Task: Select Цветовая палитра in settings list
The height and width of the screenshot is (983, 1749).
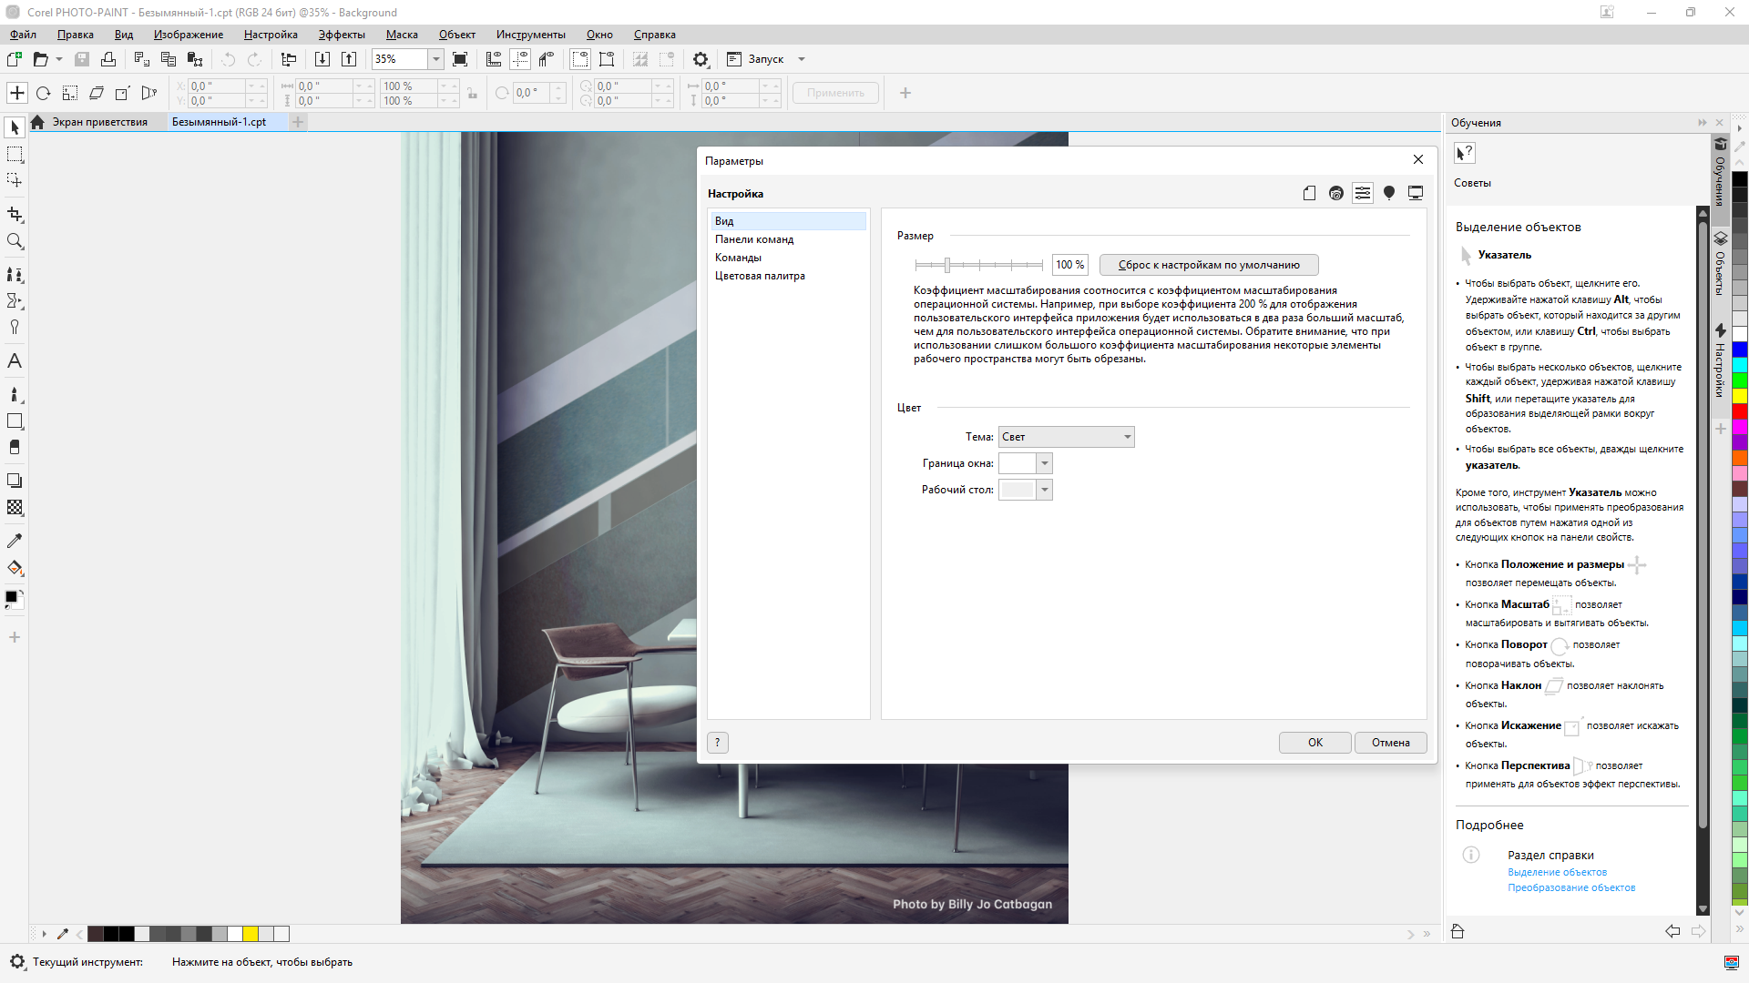Action: (760, 276)
